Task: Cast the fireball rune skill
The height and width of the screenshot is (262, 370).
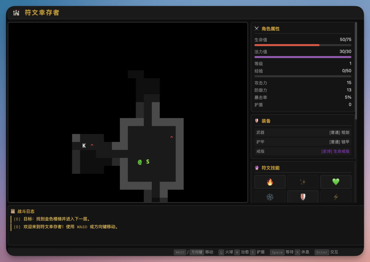Action: click(270, 182)
